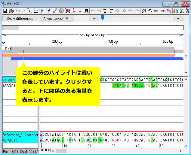This screenshot has width=191, height=155.
Task: Click the magnifying glass zoom icon
Action: [144, 11]
